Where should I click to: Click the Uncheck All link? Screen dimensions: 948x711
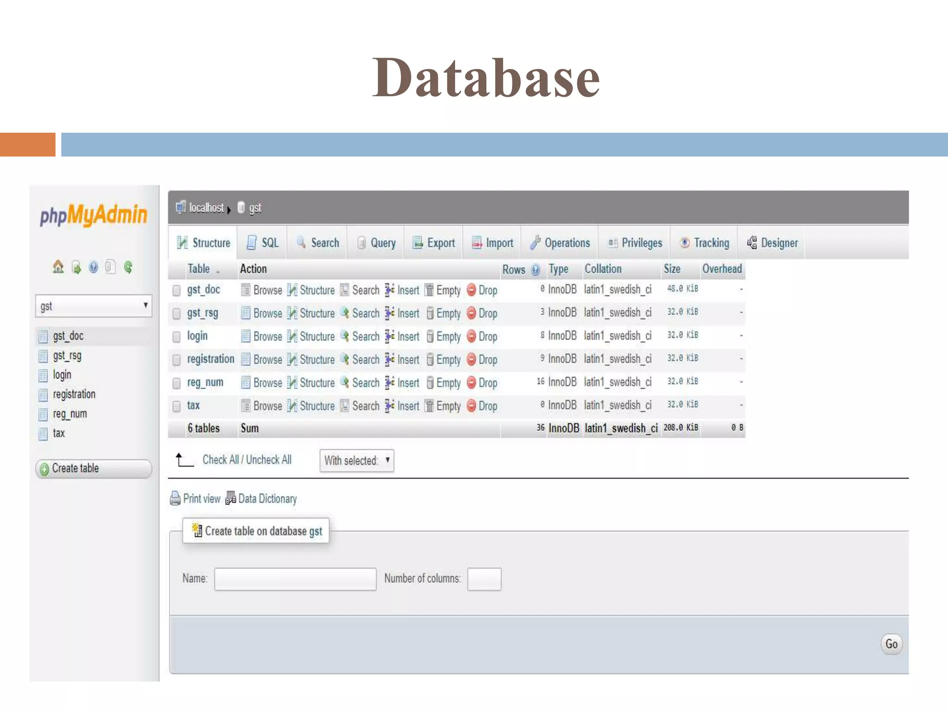[x=269, y=460]
